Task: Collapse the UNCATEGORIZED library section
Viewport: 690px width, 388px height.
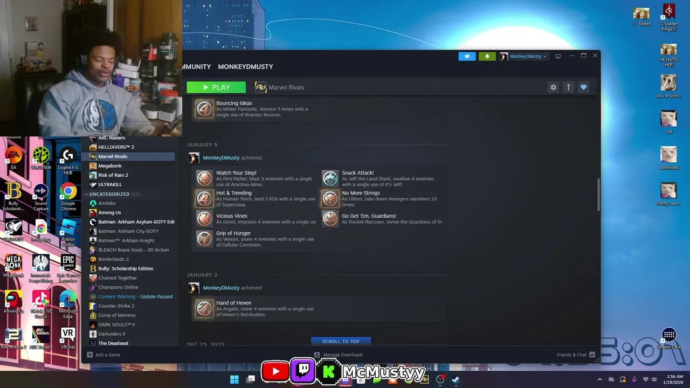Action: (x=87, y=194)
